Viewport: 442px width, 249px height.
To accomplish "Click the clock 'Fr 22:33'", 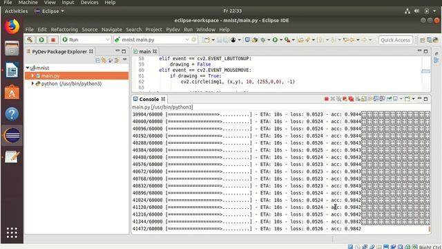I will (232, 11).
